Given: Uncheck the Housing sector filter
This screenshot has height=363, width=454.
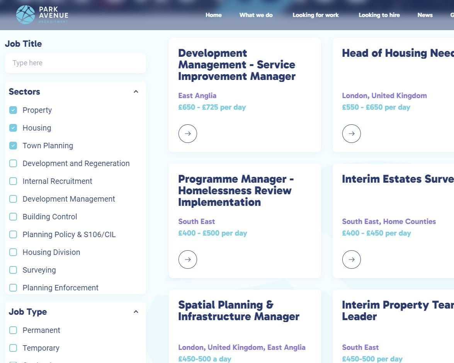Looking at the screenshot, I should click(x=13, y=128).
